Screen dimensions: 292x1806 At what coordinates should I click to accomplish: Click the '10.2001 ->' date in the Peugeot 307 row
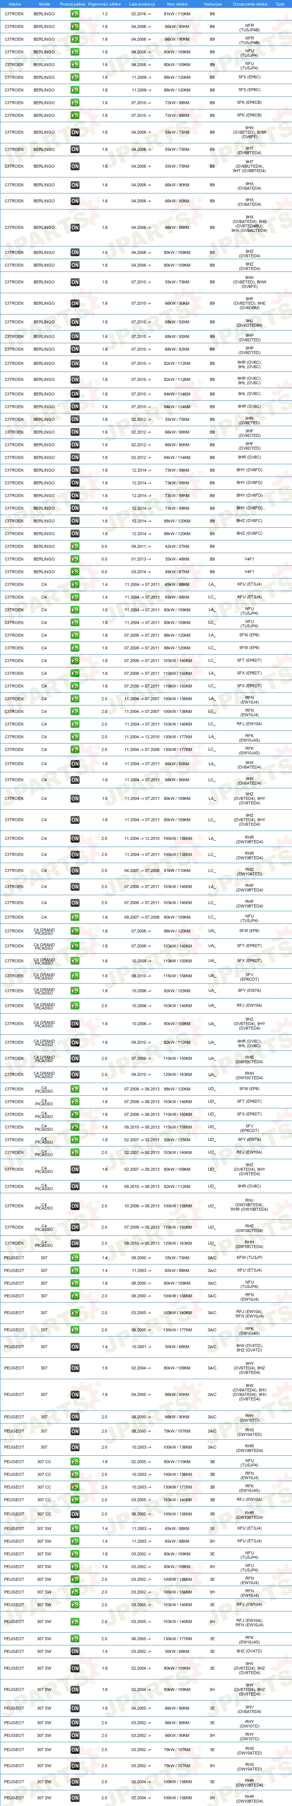pos(141,1347)
